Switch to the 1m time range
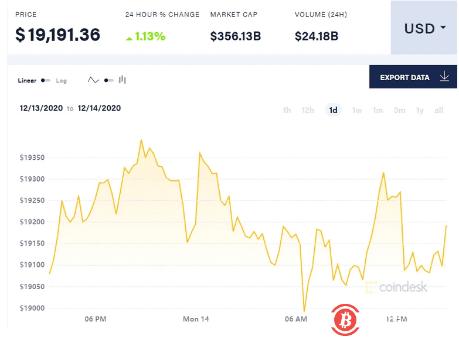Viewport: 459px width, 343px height. [x=378, y=110]
